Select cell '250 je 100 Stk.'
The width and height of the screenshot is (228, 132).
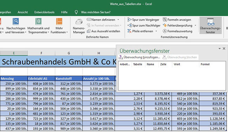pyautogui.click(x=14, y=84)
